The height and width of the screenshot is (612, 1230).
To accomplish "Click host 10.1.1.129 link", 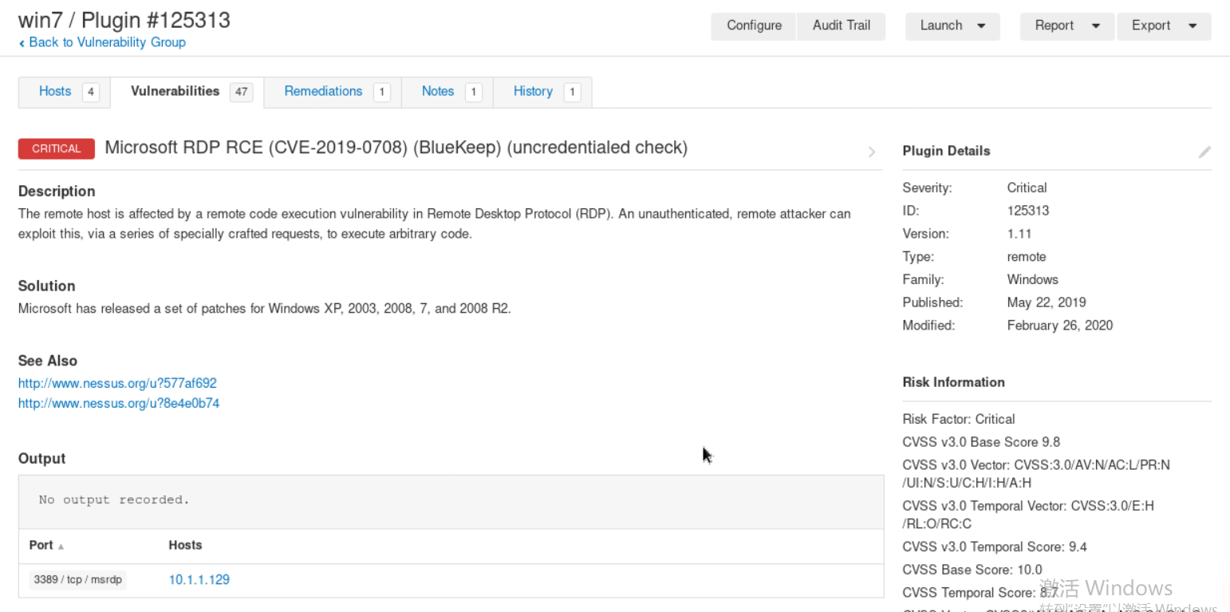I will click(199, 580).
